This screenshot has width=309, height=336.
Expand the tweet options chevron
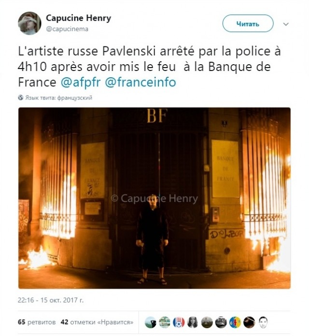286,24
